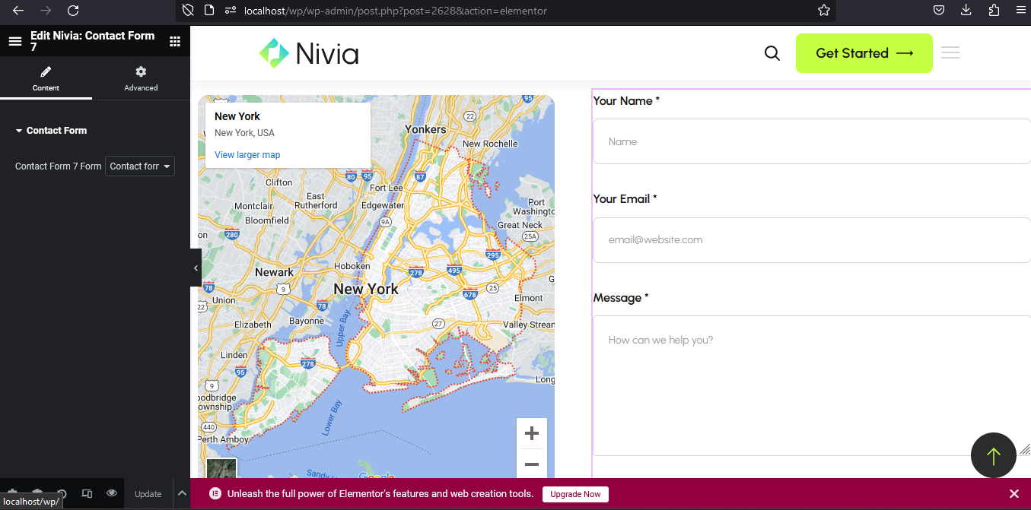Screen dimensions: 1031x510
Task: Open the Elementor hamburger menu
Action: tap(14, 41)
